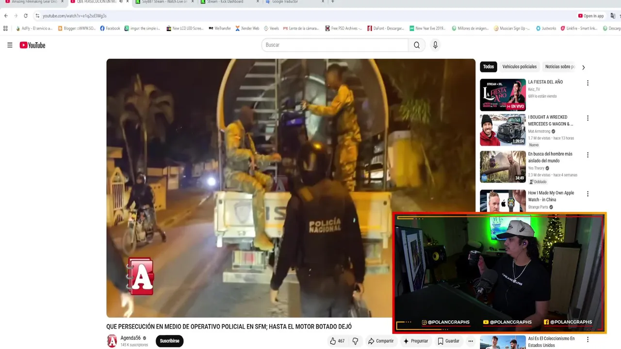621x349 pixels.
Task: Go forward with the browser forward arrow
Action: tap(16, 16)
